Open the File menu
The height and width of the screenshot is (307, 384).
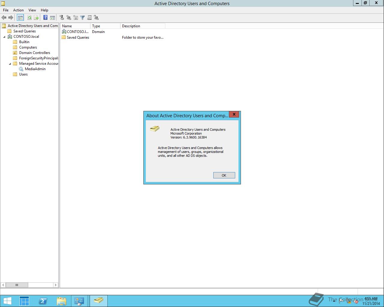tap(6, 10)
